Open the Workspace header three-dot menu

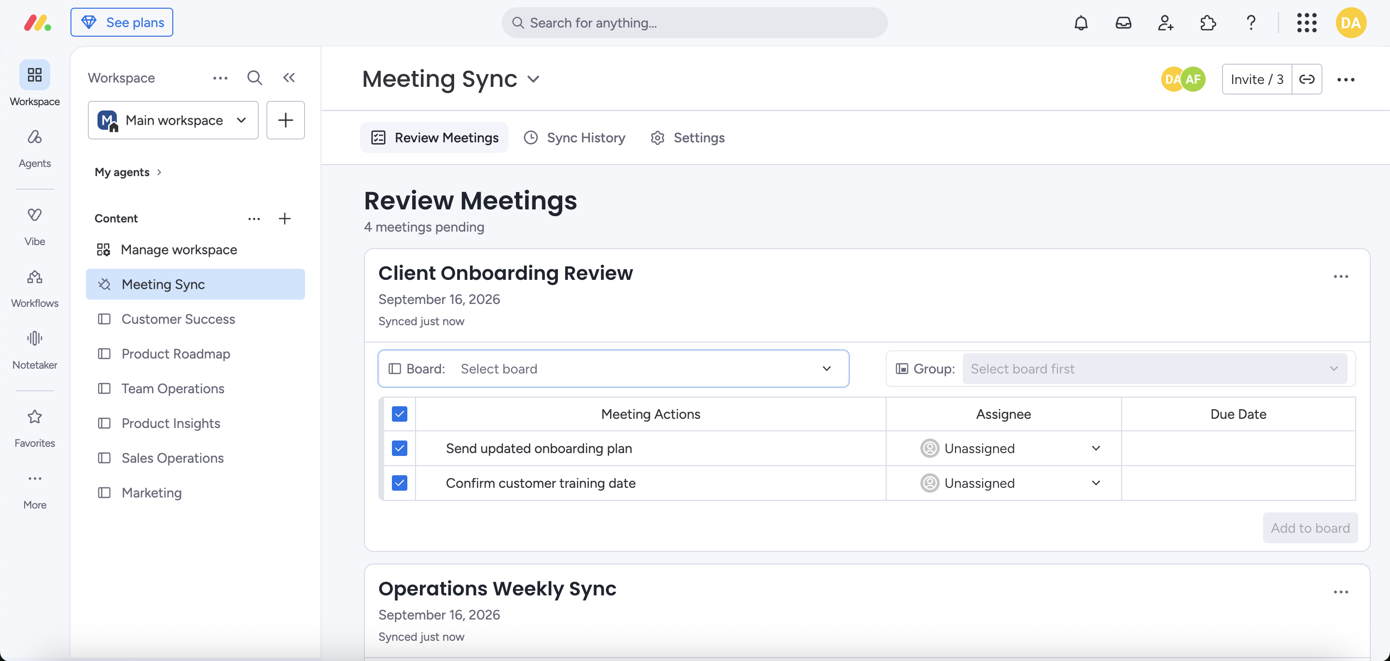220,78
